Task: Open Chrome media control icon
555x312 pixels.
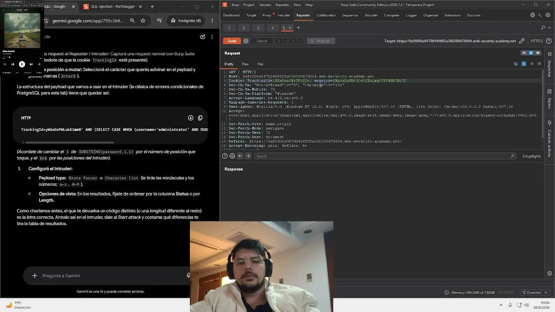Action: pos(160,20)
